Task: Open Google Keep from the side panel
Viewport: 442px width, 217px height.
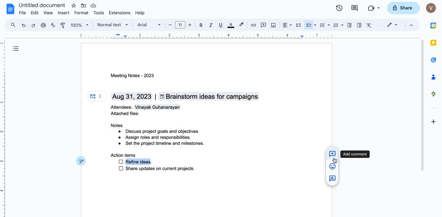Action: coord(433,43)
